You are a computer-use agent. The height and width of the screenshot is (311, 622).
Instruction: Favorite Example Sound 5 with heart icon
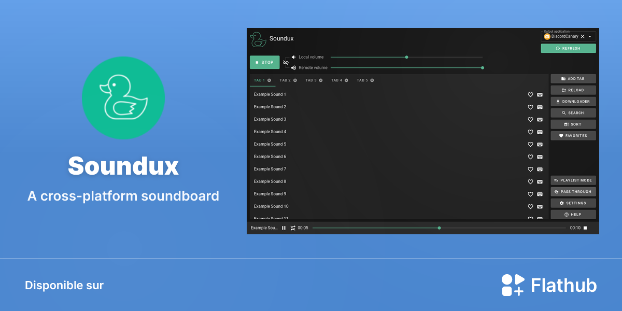point(530,145)
